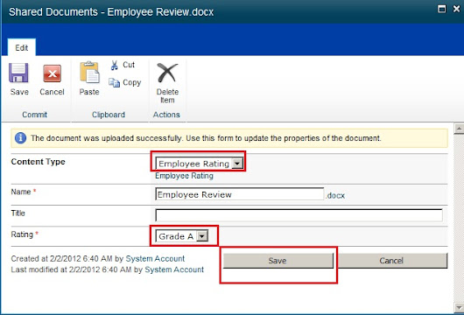
Task: Click the Save floppy disk ribbon icon
Action: [x=18, y=73]
